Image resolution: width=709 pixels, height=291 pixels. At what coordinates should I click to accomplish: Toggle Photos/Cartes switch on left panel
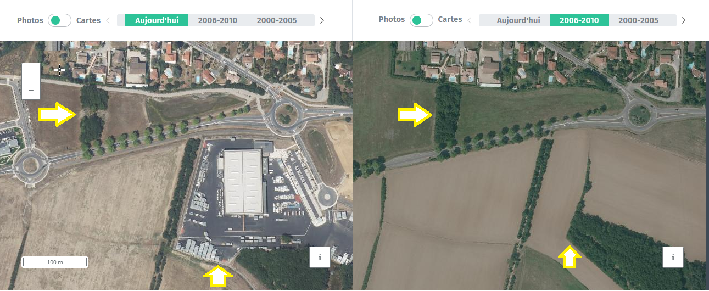click(59, 20)
